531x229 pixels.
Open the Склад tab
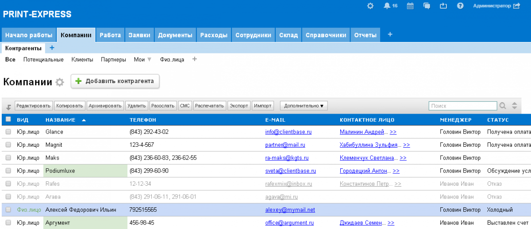289,35
